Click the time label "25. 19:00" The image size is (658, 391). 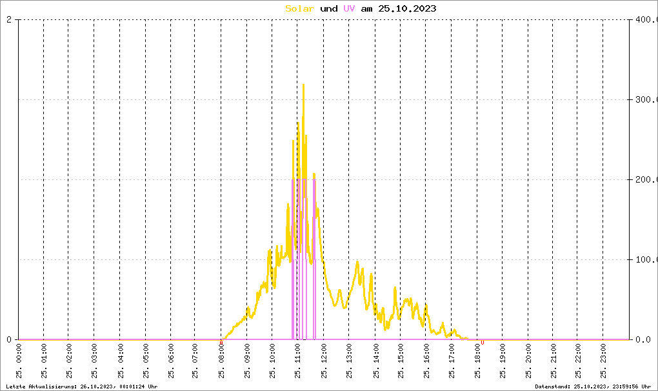pos(503,361)
